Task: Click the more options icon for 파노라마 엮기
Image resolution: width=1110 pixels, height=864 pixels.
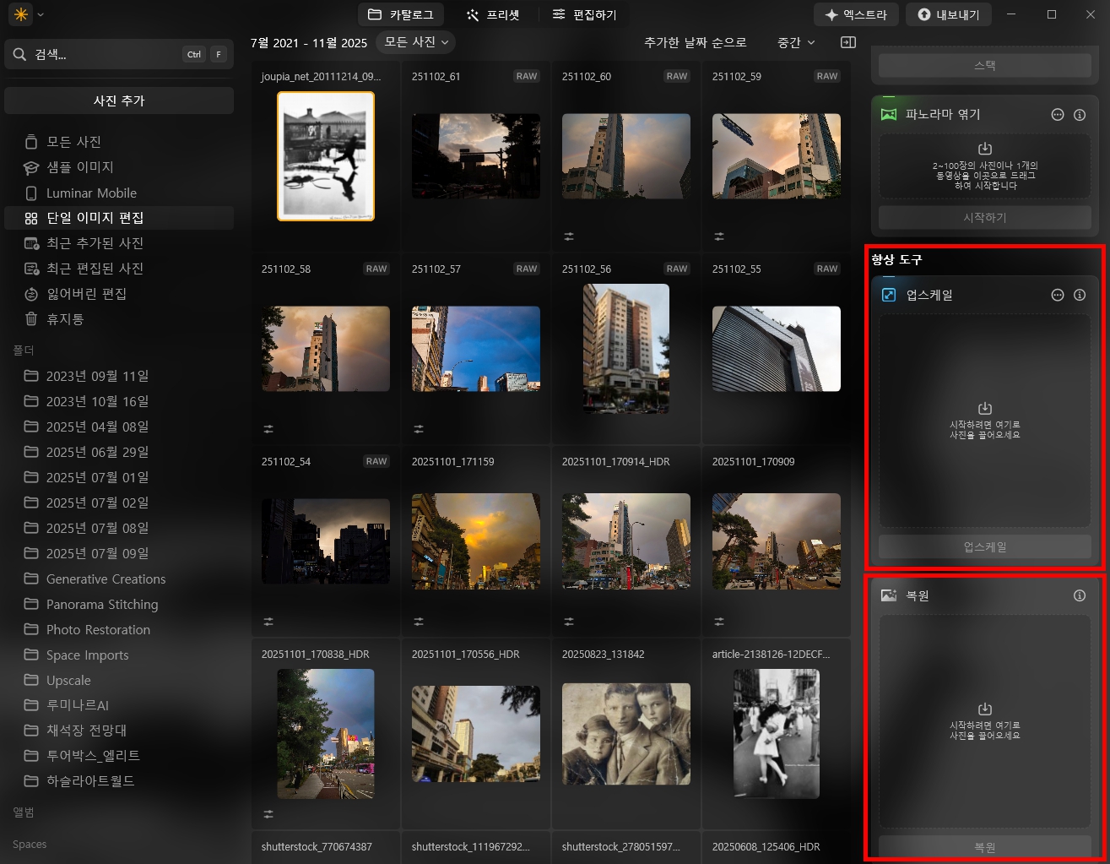Action: pos(1058,115)
